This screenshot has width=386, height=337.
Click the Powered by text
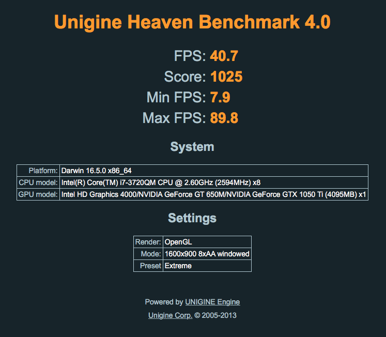164,302
